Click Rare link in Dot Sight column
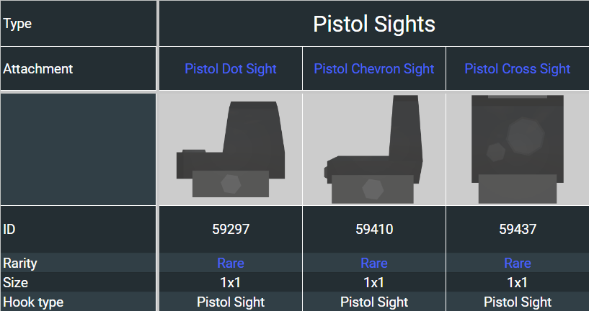589x311 pixels. pos(231,263)
